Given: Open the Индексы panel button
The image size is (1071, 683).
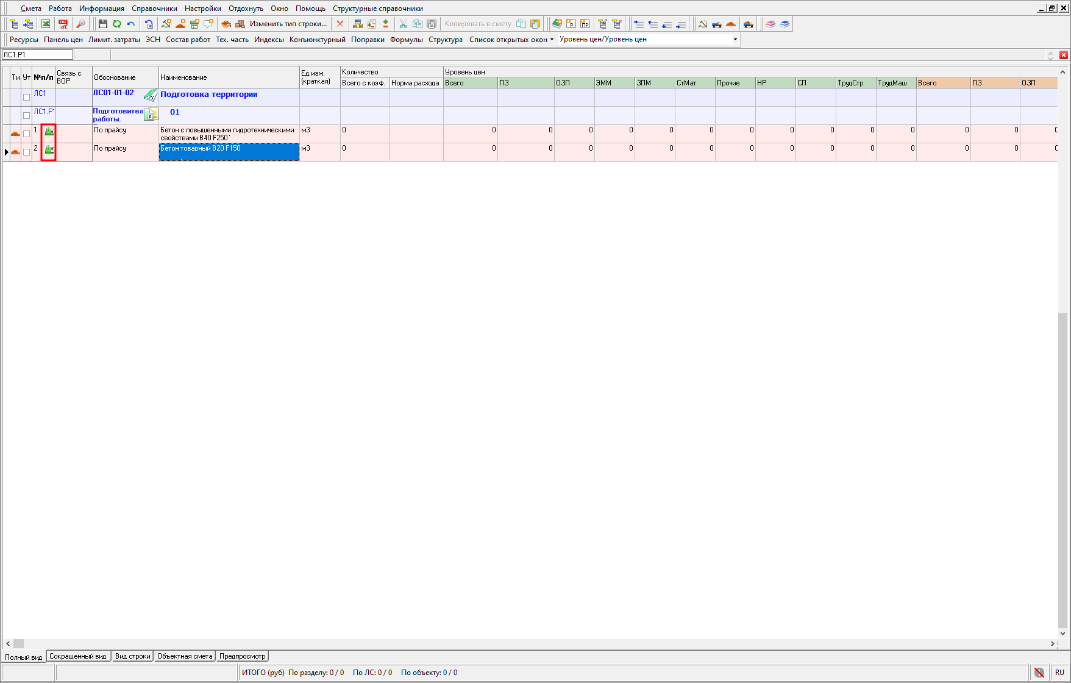Looking at the screenshot, I should coord(269,39).
